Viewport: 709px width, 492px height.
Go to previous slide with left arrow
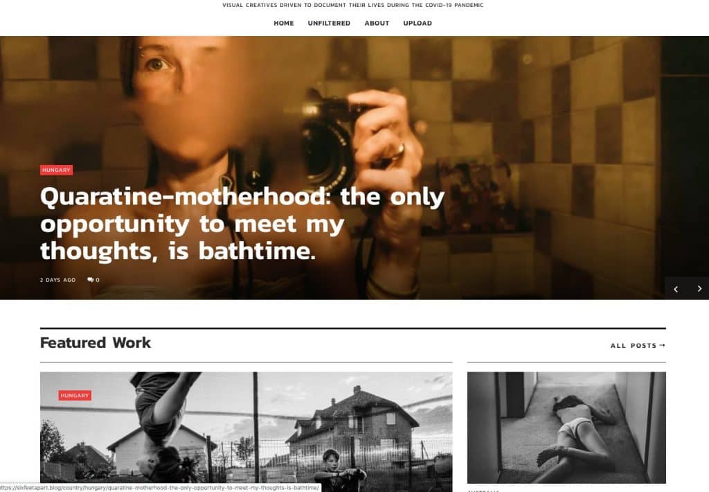tap(676, 289)
